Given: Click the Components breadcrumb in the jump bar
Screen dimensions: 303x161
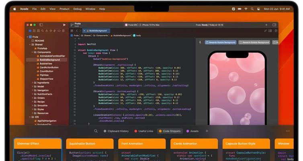Looking at the screenshot, I should 100,35.
